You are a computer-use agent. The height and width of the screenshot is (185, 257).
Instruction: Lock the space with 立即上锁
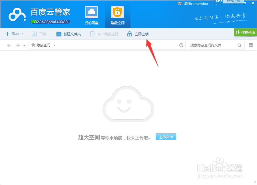[x=138, y=34]
